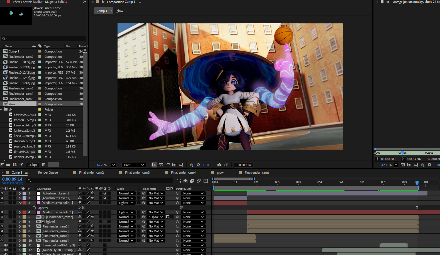Open grid and guide options in Comp viewer
The height and width of the screenshot is (255, 440).
pyautogui.click(x=181, y=165)
